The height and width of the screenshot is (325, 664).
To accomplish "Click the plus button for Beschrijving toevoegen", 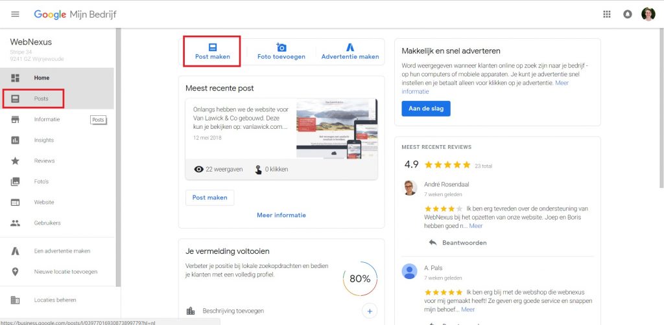I will pyautogui.click(x=370, y=311).
